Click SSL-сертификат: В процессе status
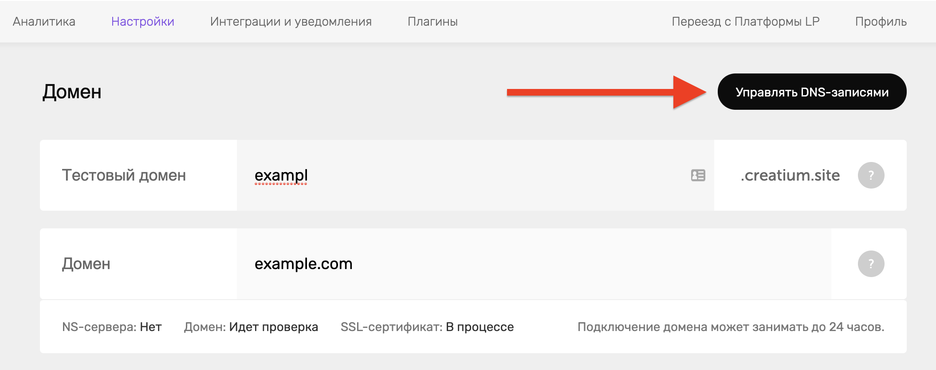Image resolution: width=936 pixels, height=370 pixels. tap(427, 327)
